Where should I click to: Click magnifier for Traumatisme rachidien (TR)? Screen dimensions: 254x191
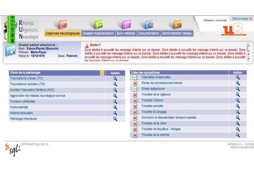[x=115, y=84]
